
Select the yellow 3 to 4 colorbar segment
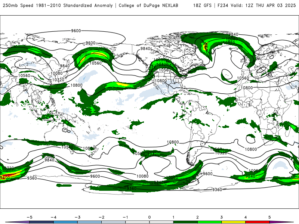click(234, 222)
